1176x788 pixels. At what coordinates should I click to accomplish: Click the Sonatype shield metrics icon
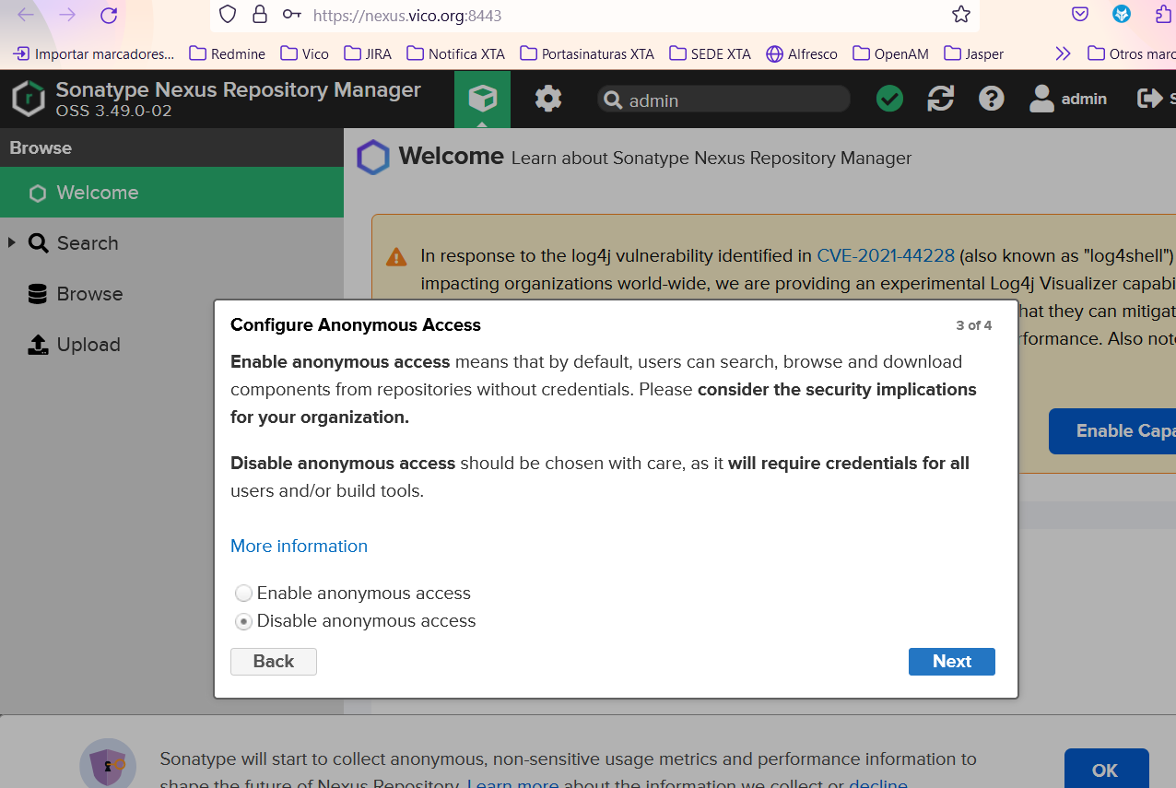(108, 765)
